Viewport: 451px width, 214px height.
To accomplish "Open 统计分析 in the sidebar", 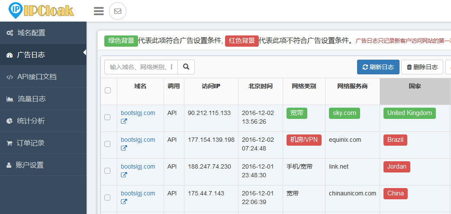I will coord(43,121).
